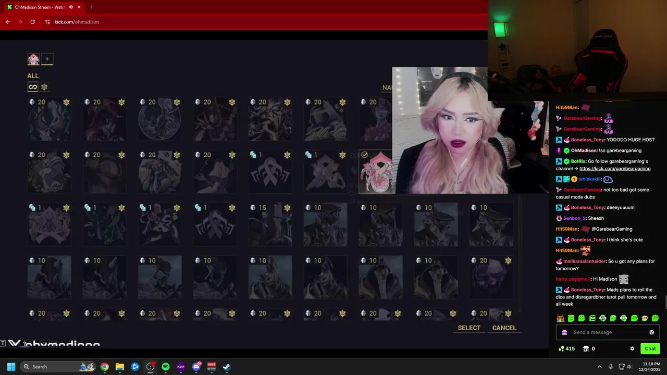Pick the ribbon emblem item costing 1
The height and width of the screenshot is (375, 667).
click(270, 172)
